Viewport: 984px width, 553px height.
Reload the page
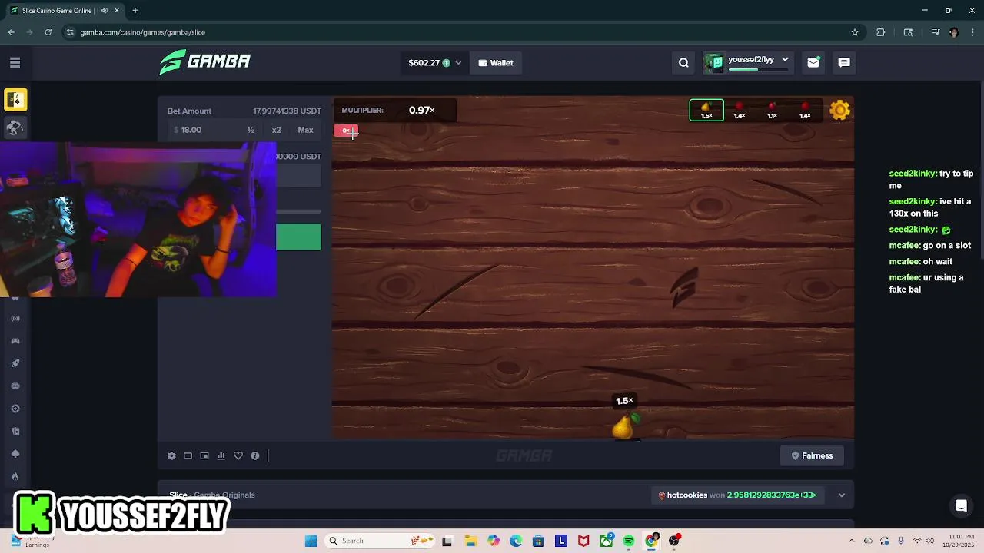coord(48,32)
